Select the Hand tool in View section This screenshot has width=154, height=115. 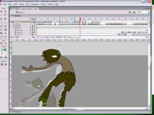pos(2,43)
